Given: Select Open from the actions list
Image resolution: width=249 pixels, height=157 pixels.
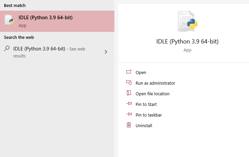Looking at the screenshot, I should [x=141, y=72].
